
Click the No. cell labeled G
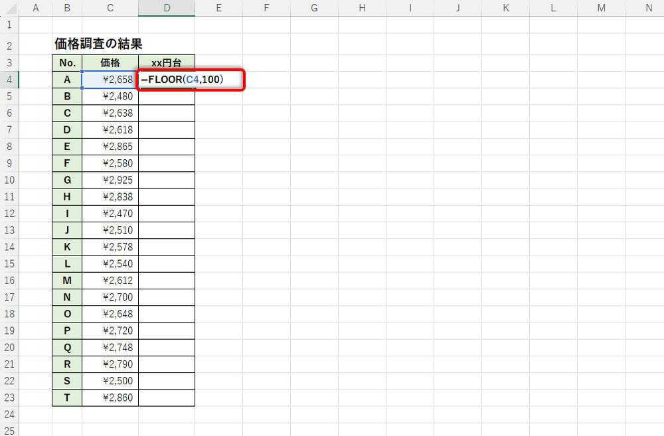67,180
